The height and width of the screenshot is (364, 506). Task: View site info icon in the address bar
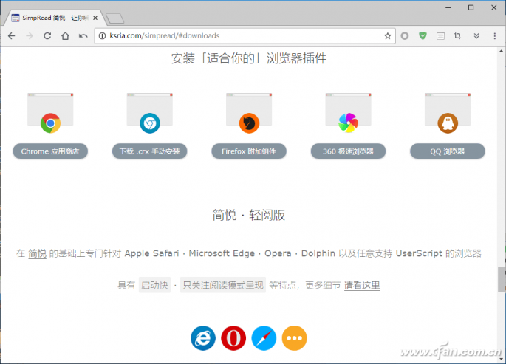tap(102, 35)
